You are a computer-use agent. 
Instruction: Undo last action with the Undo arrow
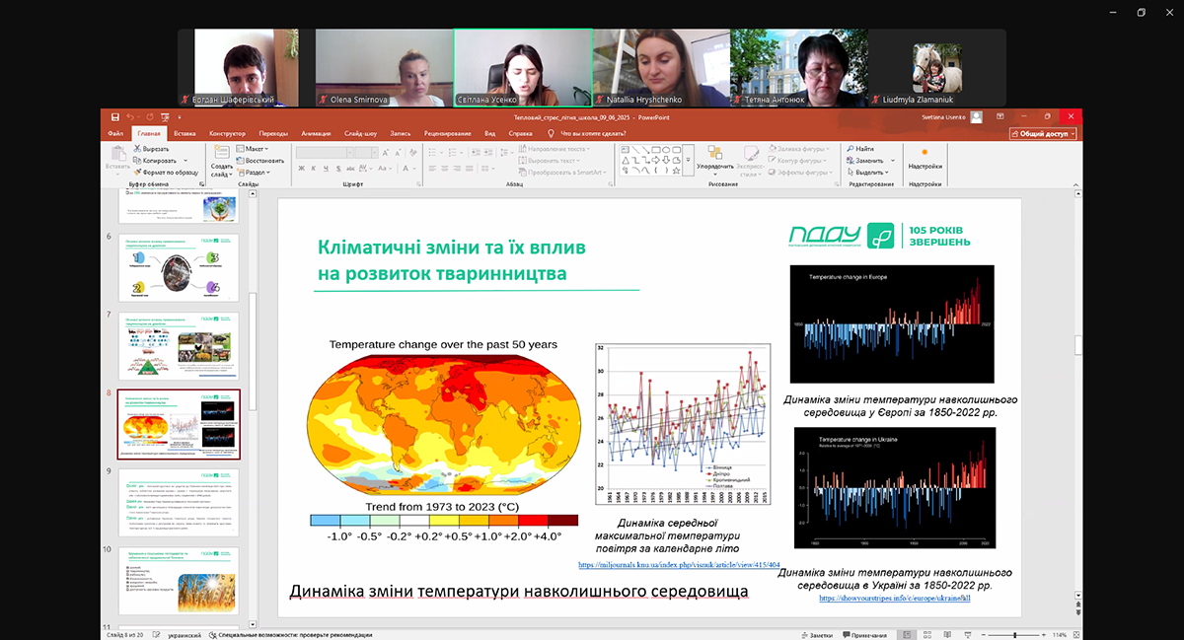pyautogui.click(x=131, y=117)
